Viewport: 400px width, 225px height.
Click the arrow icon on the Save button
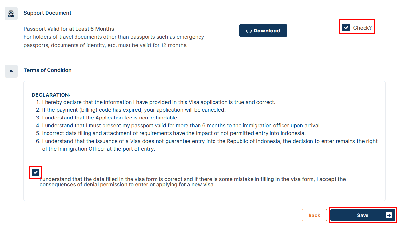tap(389, 215)
